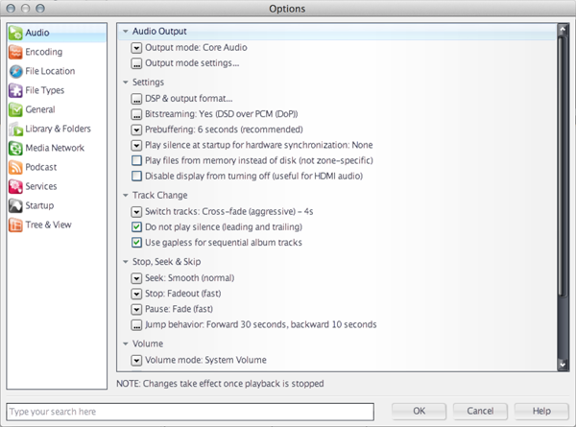Click the Startup label in sidebar

pyautogui.click(x=39, y=205)
